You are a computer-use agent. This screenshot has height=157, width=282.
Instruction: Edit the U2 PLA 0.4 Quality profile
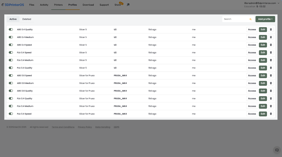tap(263, 68)
